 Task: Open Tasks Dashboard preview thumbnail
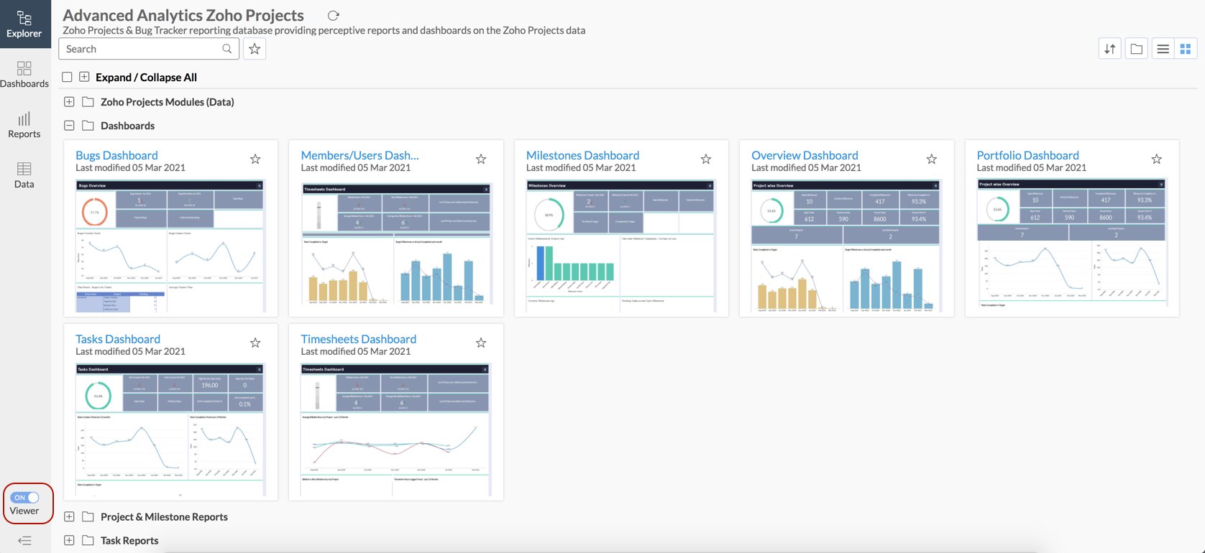[x=170, y=430]
